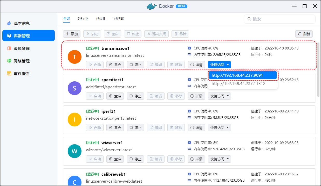Click the transmission1 avatar circle with letter T
The height and width of the screenshot is (186, 321).
coord(74,57)
